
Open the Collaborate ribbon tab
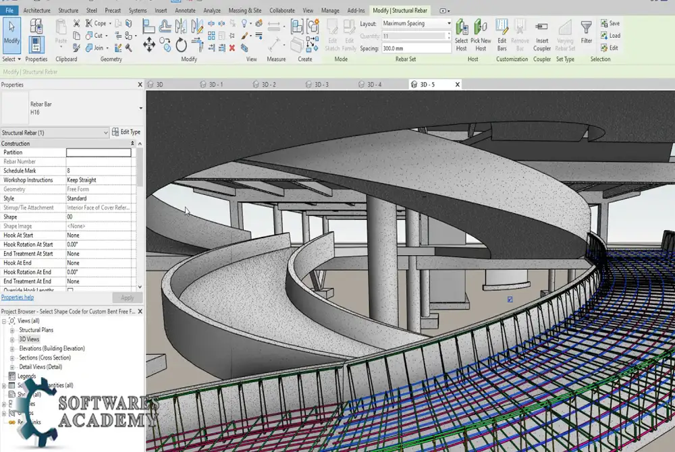[282, 10]
